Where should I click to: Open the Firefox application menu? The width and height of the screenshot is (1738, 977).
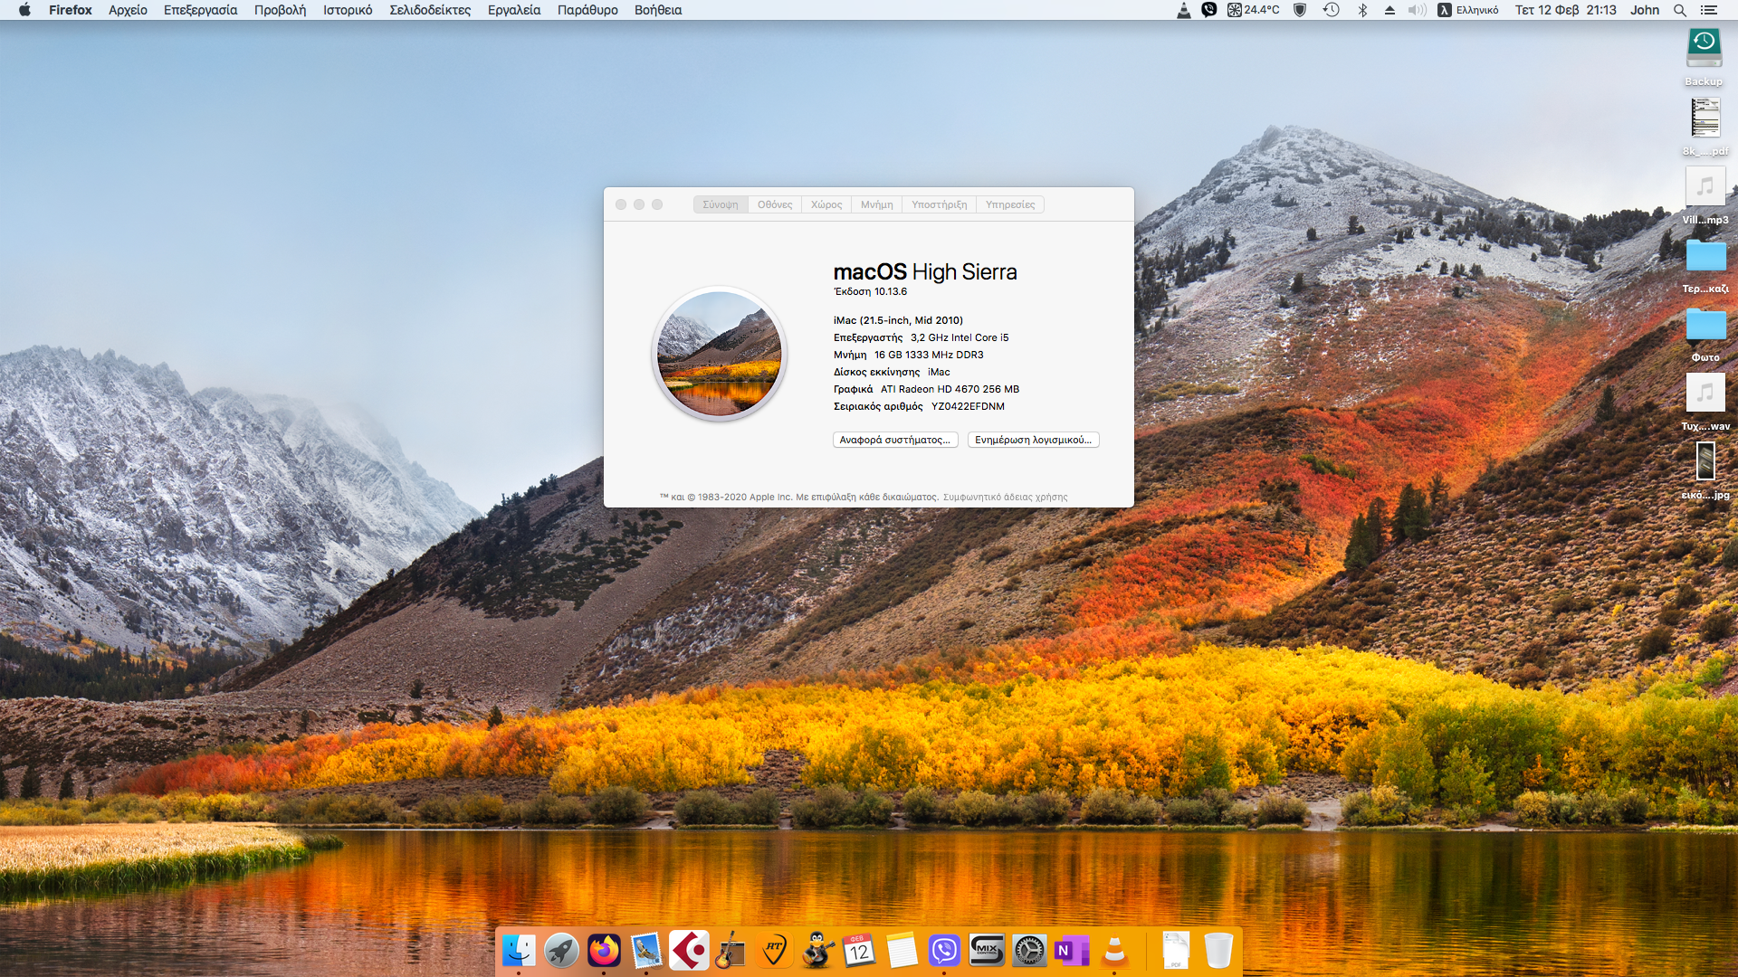point(71,10)
